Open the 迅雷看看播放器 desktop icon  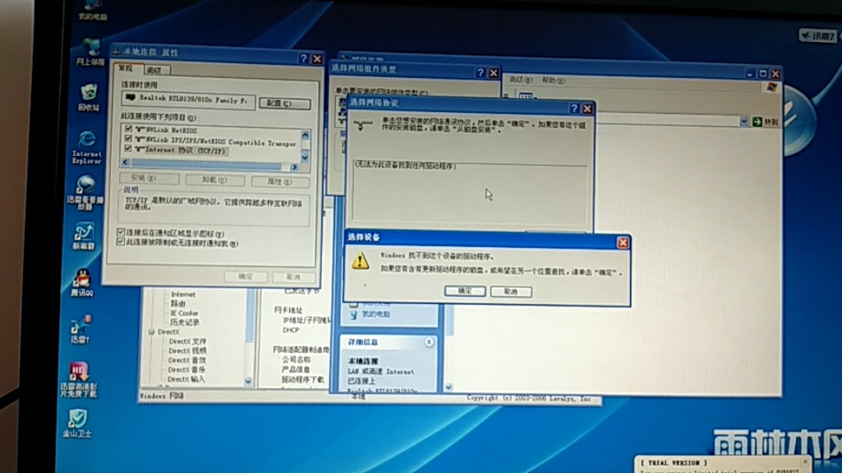coord(84,192)
